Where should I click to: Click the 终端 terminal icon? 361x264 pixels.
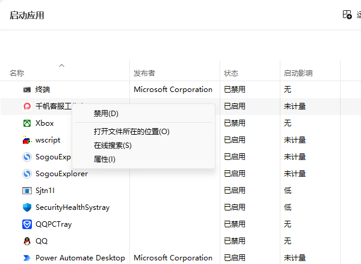click(27, 90)
